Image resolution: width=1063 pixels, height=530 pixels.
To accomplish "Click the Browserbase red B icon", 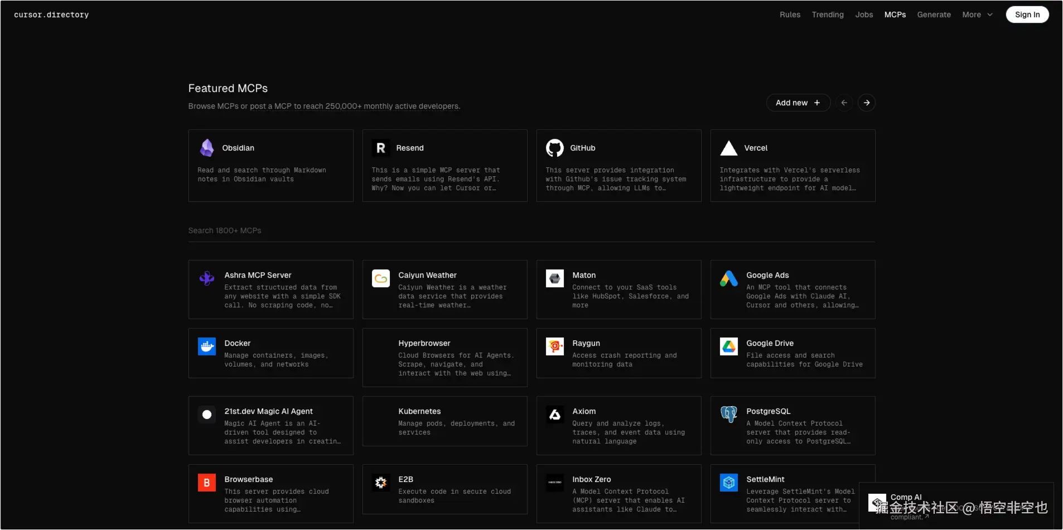I will pos(207,483).
